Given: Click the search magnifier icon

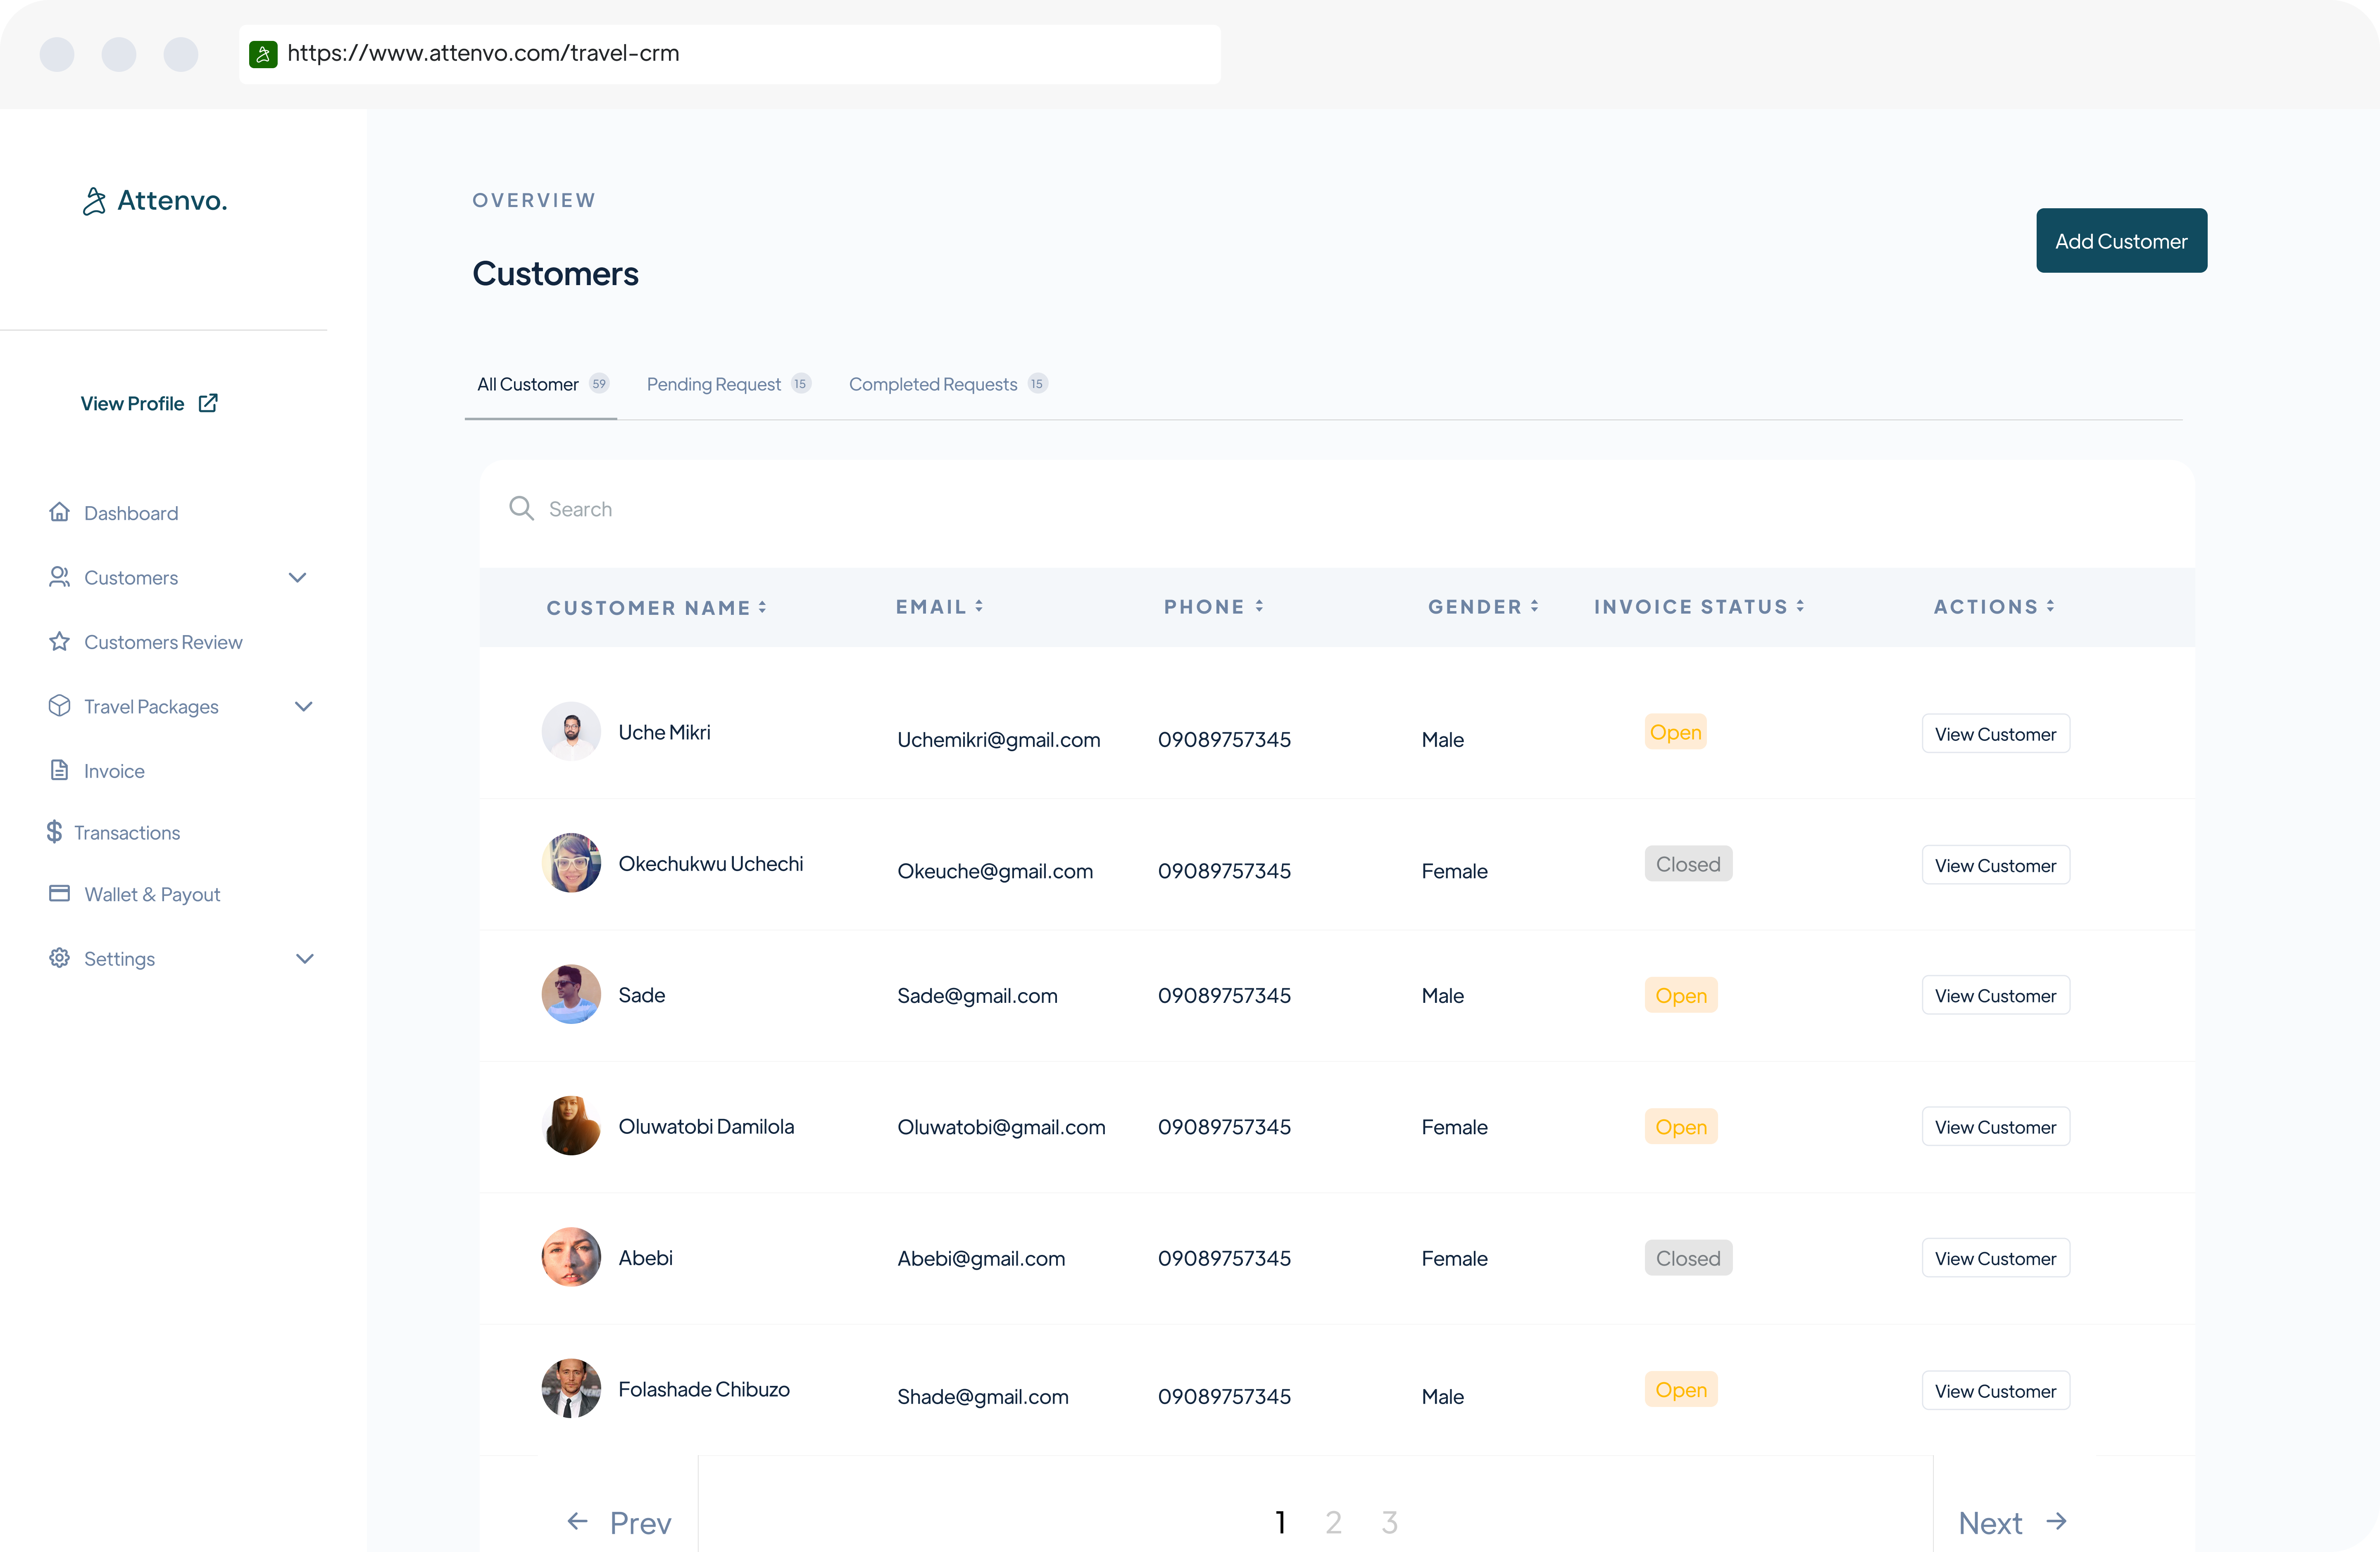Looking at the screenshot, I should click(x=521, y=508).
